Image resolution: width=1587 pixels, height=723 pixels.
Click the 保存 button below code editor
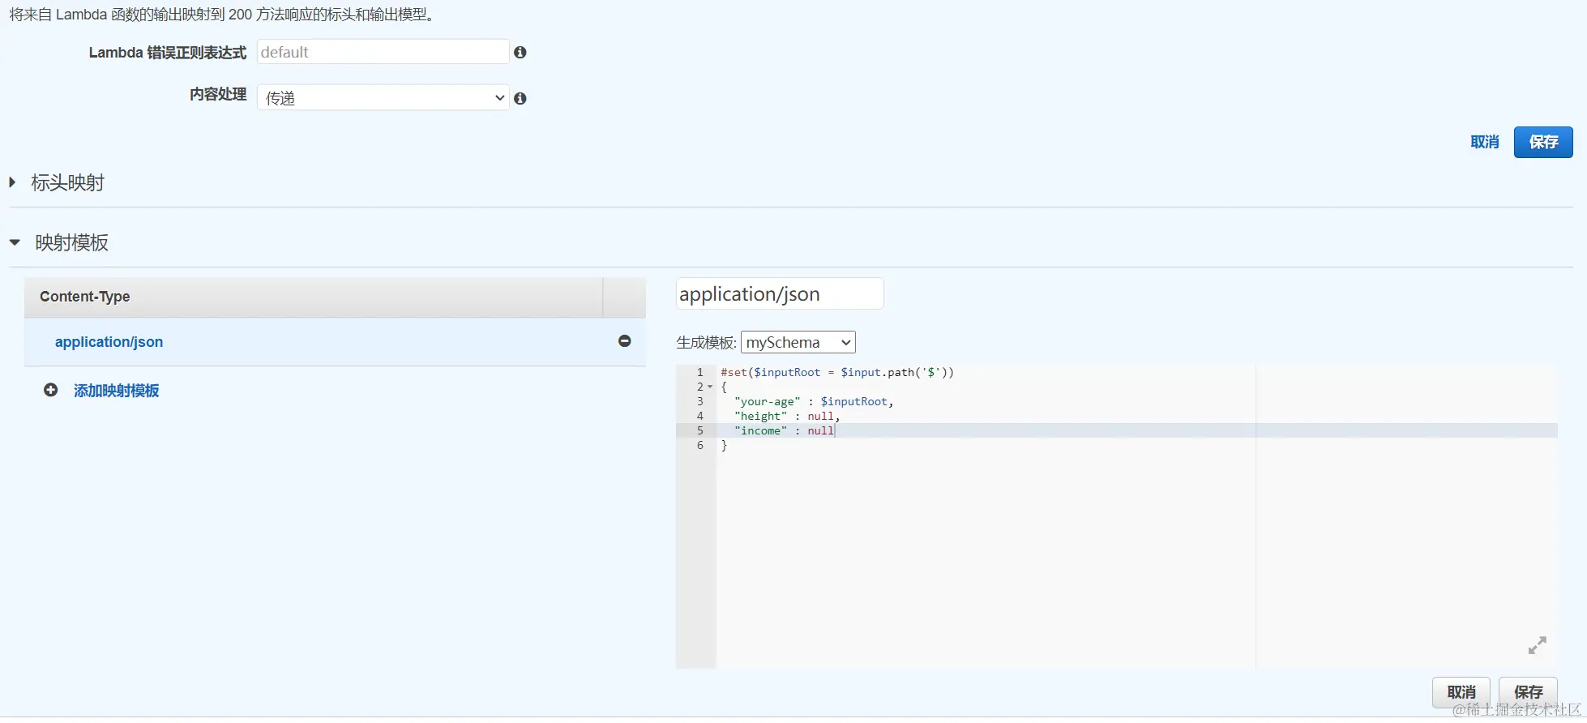1528,692
